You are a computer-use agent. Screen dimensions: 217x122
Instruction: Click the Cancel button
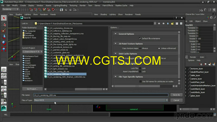[176, 100]
